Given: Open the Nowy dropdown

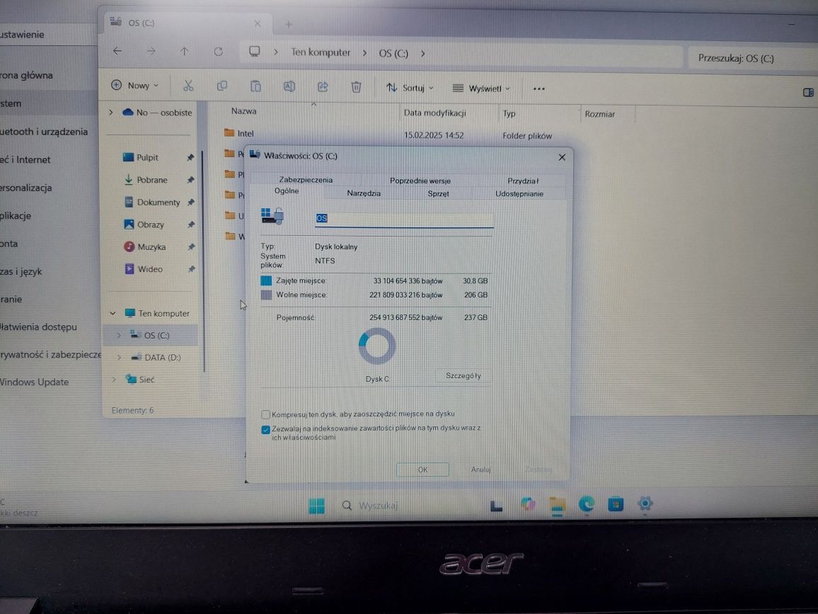Looking at the screenshot, I should click(135, 86).
